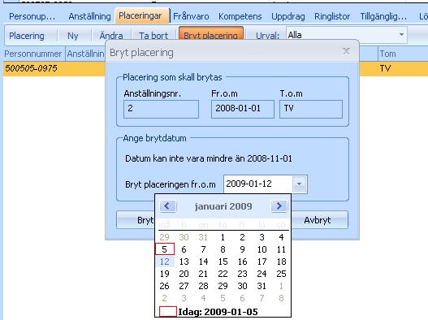
Task: Click the Ändra toolbar button
Action: 111,36
